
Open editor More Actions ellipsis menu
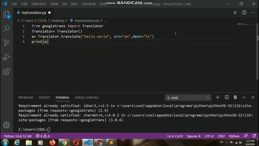tap(253, 13)
